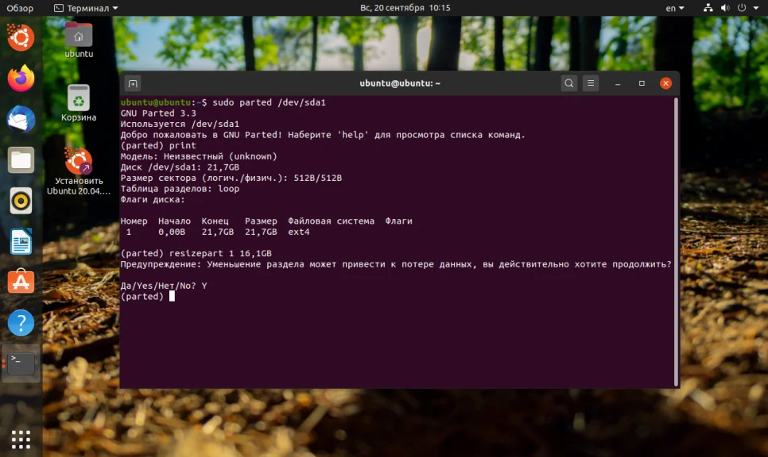This screenshot has height=457, width=768.
Task: Click the Номер column header
Action: [134, 221]
